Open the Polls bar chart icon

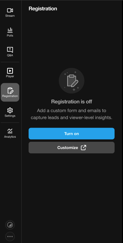point(10,30)
